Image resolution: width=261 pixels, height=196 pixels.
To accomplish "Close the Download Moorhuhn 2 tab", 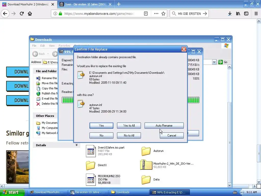I will tap(53, 4).
